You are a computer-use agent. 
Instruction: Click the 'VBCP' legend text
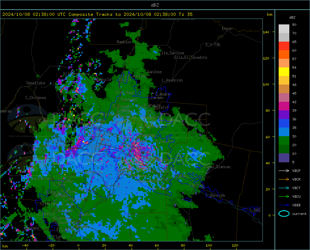[296, 171]
